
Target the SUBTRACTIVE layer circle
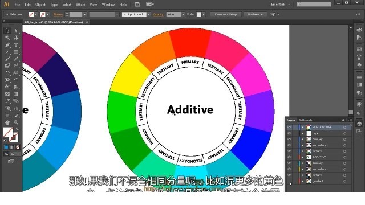[x=344, y=128]
